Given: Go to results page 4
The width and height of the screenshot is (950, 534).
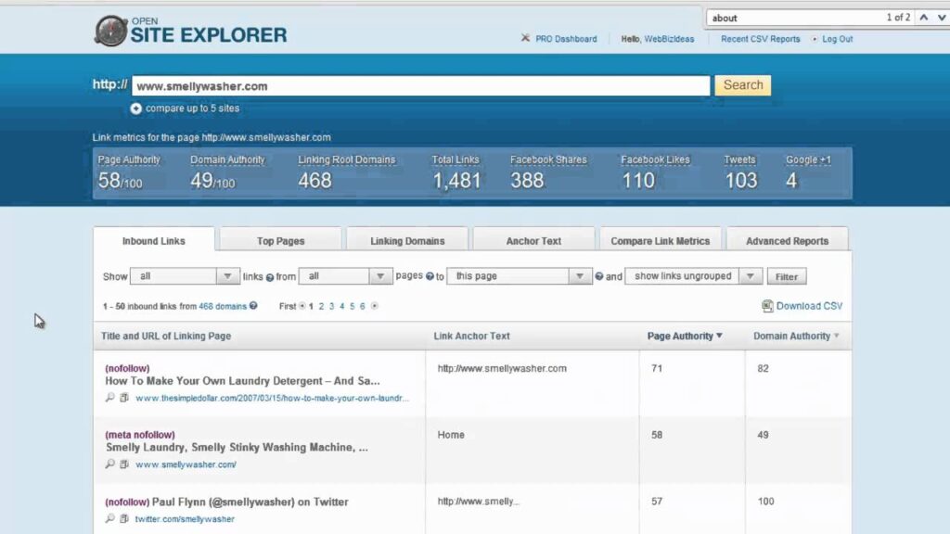Looking at the screenshot, I should pos(341,306).
